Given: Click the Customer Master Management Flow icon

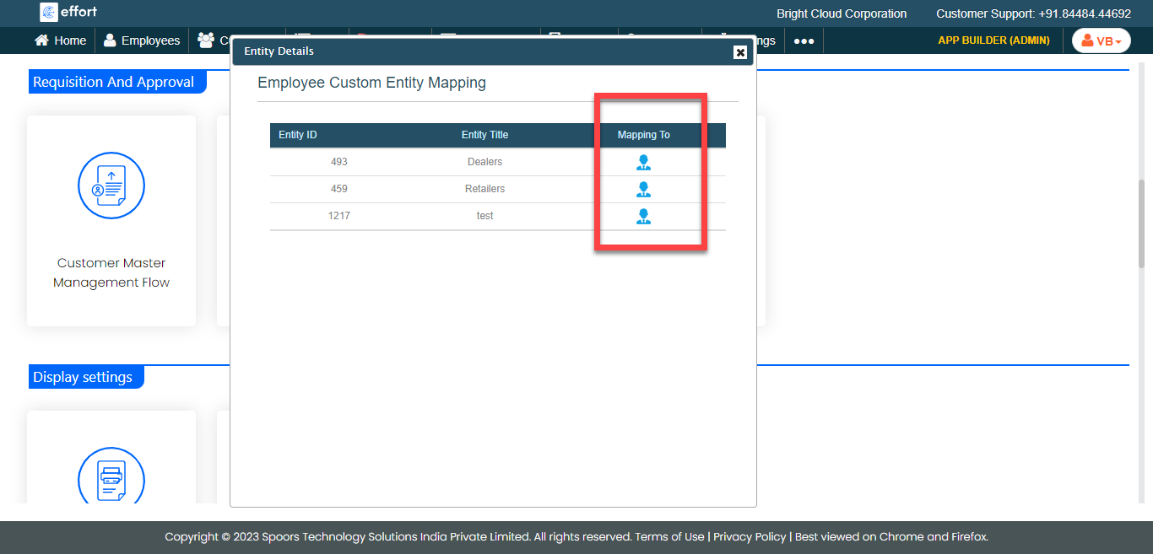Looking at the screenshot, I should click(111, 186).
